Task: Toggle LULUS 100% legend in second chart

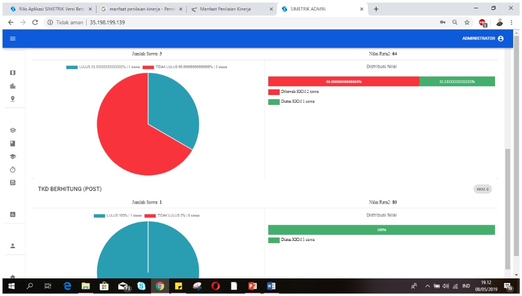Action: click(117, 216)
